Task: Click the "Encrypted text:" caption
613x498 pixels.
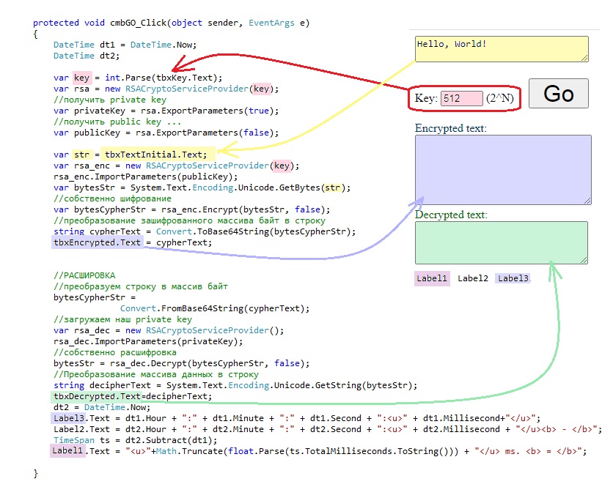Action: (x=450, y=128)
